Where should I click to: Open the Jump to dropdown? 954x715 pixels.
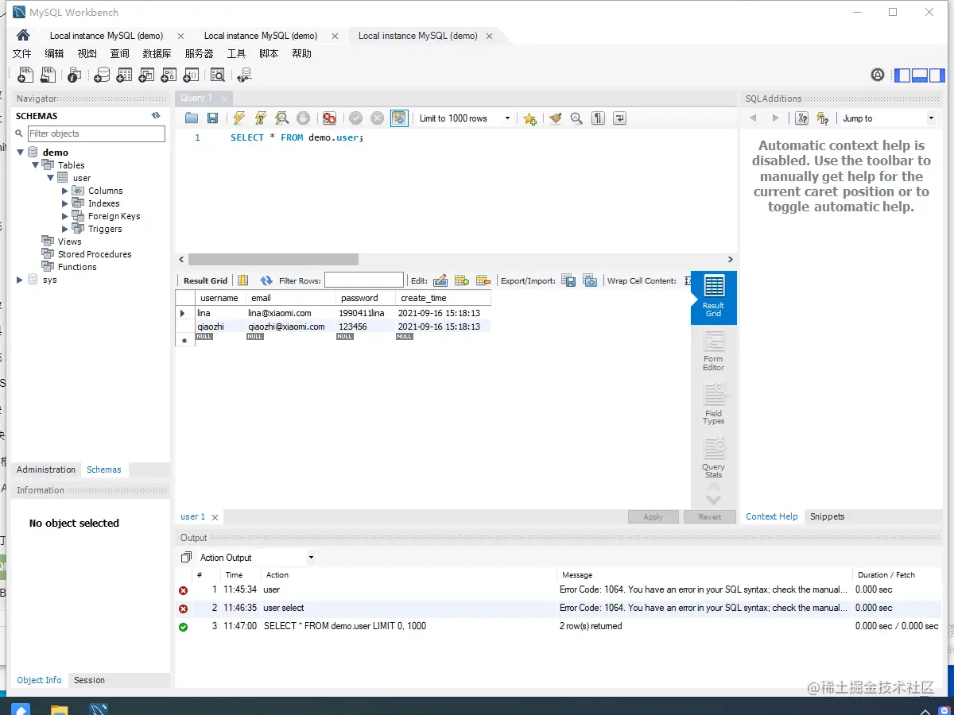(888, 118)
